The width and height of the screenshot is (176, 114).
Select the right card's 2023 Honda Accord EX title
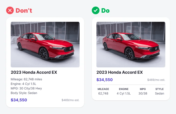120,72
